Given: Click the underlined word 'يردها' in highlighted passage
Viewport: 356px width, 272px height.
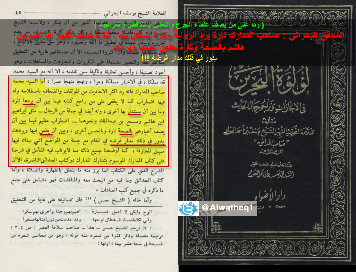Looking at the screenshot, I should click(29, 101).
